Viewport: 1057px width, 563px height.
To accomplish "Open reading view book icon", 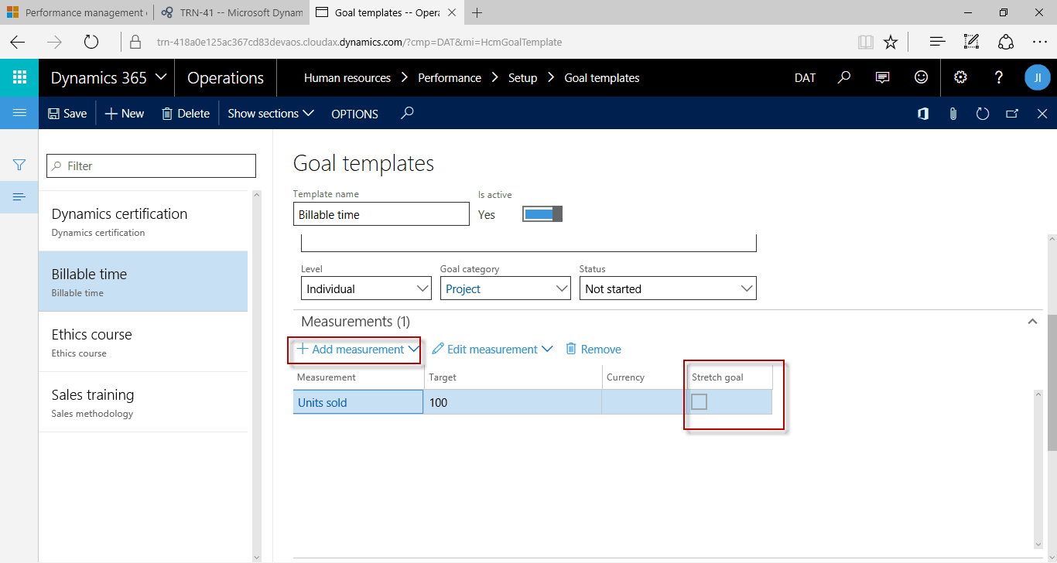I will (x=866, y=42).
